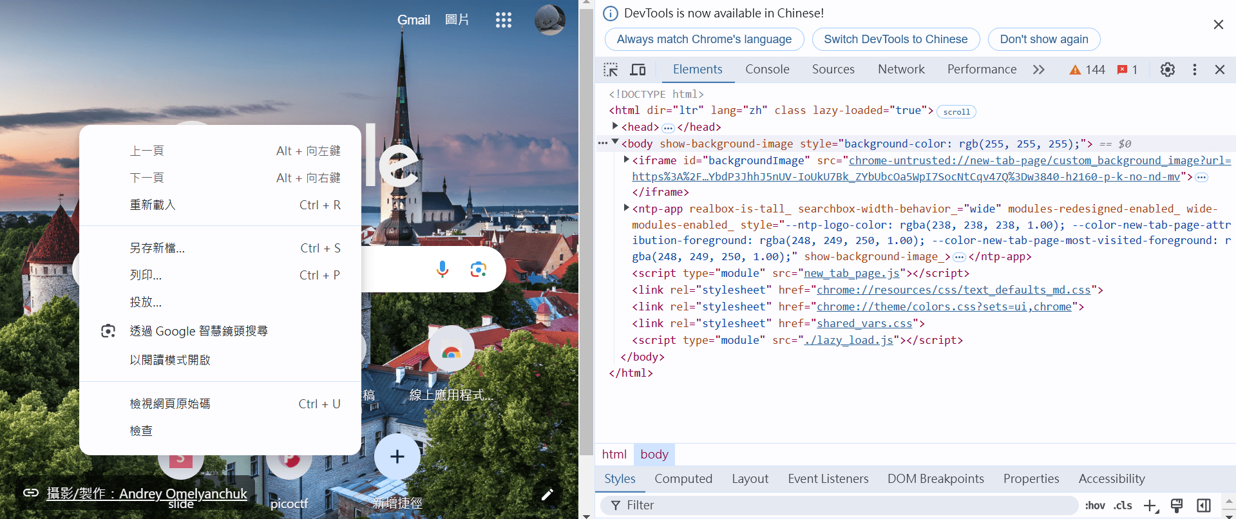The image size is (1236, 519).
Task: Click Always match Chrome's language button
Action: point(704,39)
